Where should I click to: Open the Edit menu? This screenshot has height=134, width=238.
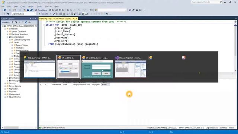pos(9,6)
